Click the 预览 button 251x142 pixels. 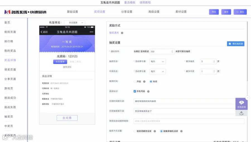tap(214, 12)
